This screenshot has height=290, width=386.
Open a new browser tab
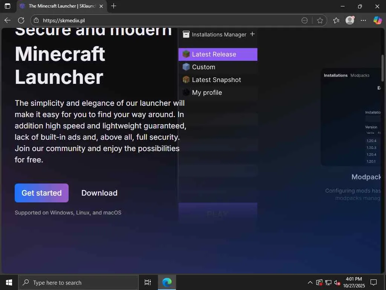[113, 6]
